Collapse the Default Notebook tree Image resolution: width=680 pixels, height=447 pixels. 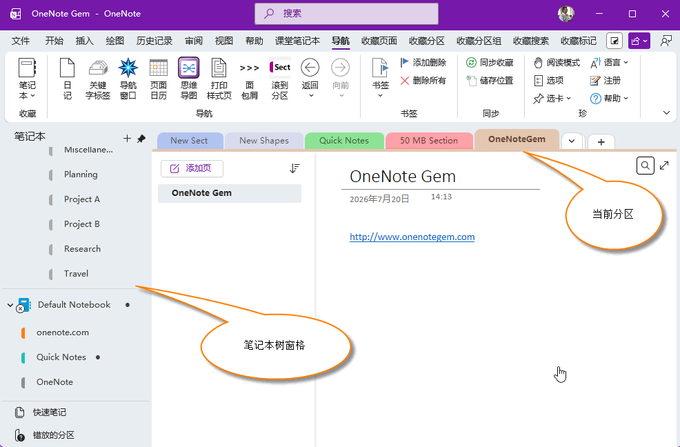(x=10, y=305)
